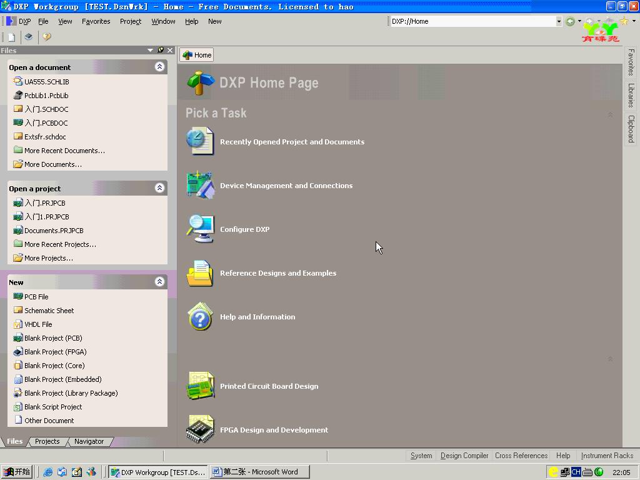Open UA555.SCHLIB document

(x=46, y=82)
